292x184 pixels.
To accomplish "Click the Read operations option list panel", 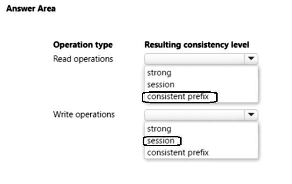I will coord(201,84).
